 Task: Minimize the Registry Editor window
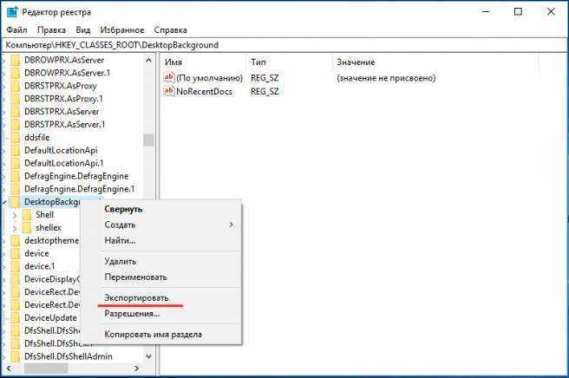486,11
